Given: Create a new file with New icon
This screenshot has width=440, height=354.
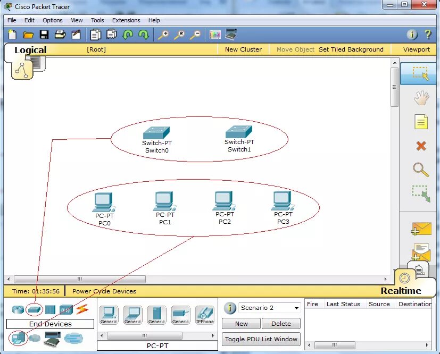Looking at the screenshot, I should 12,35.
